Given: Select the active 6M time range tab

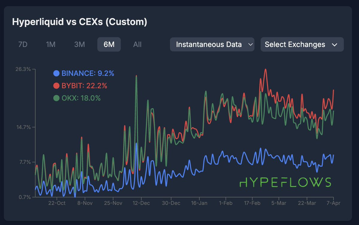Looking at the screenshot, I should coord(109,45).
